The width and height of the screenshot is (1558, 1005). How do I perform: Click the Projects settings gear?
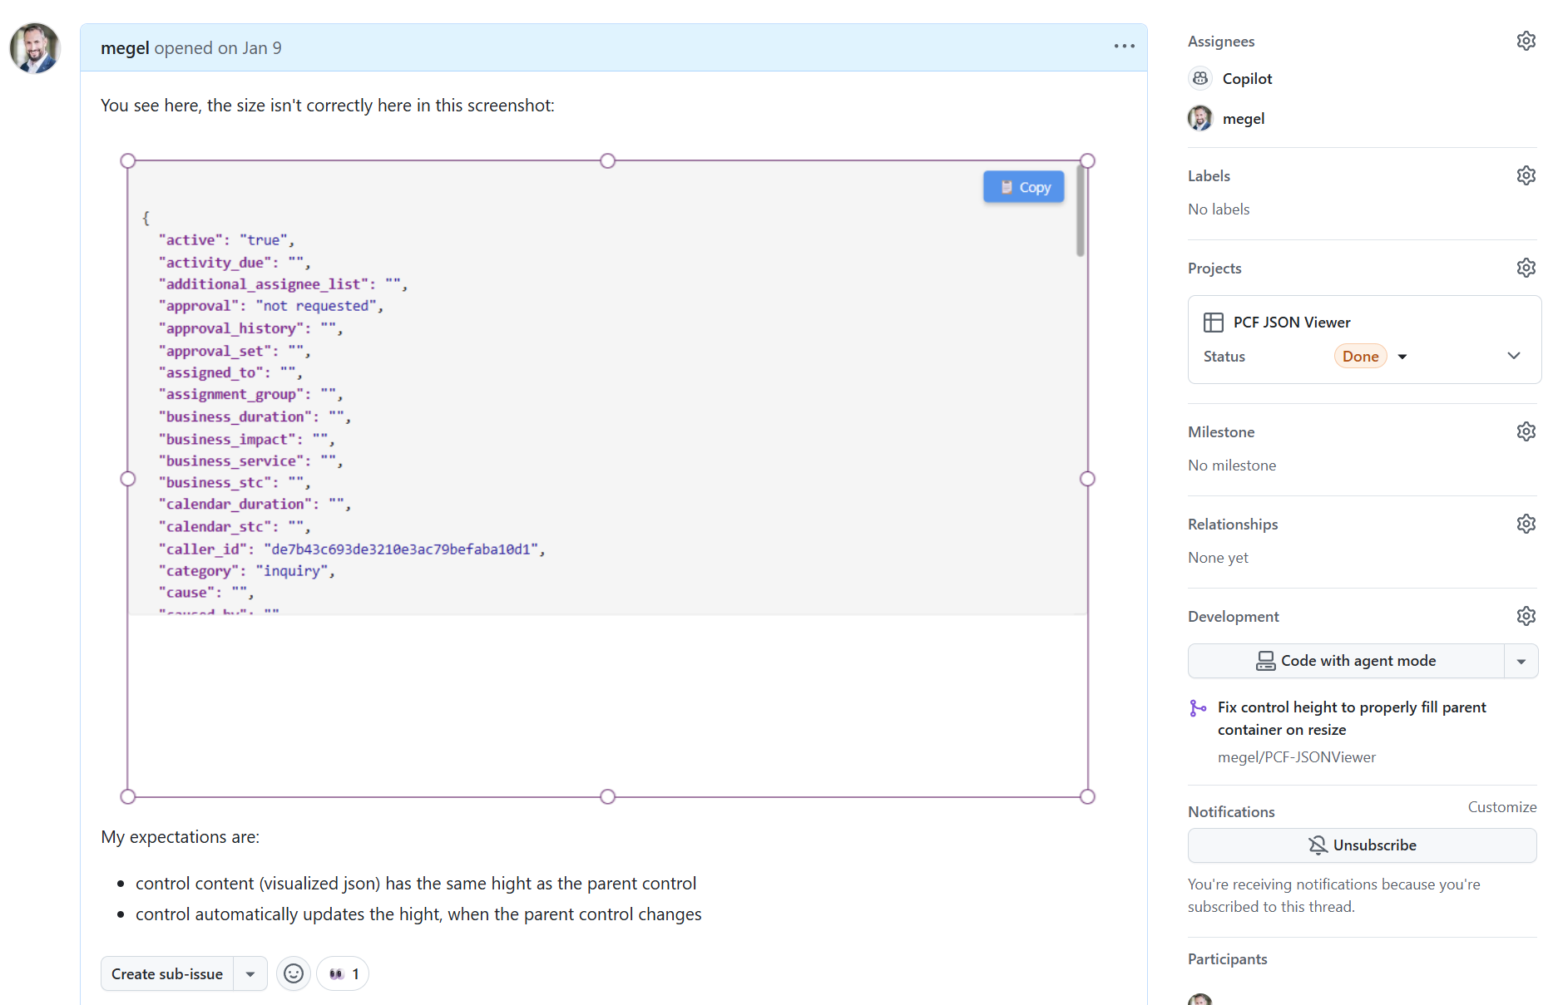pyautogui.click(x=1526, y=267)
